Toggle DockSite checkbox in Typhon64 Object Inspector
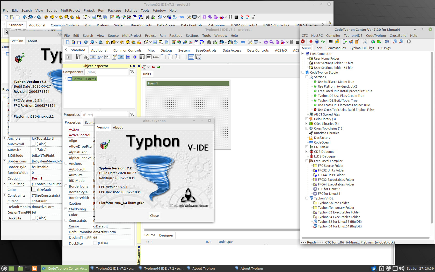Viewport: 435px width, 272px height. click(95, 243)
